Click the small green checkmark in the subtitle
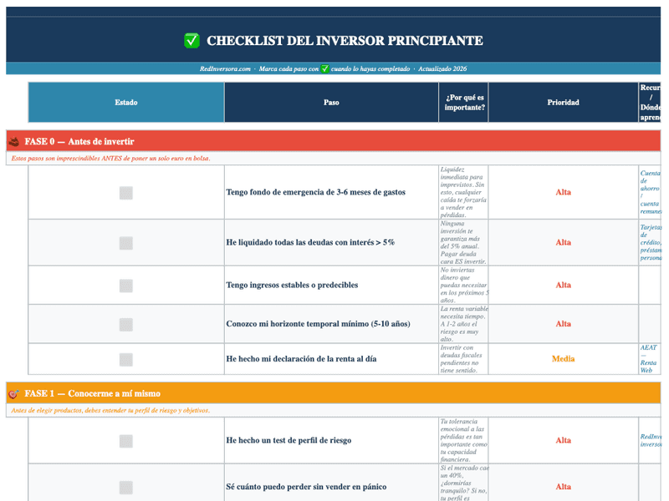 [324, 68]
